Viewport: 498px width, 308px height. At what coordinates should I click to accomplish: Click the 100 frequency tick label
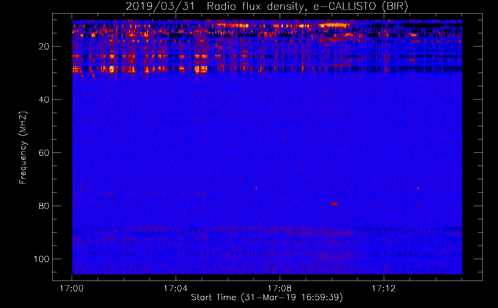[x=42, y=259]
